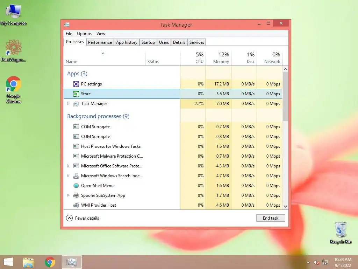This screenshot has height=269, width=358.
Task: Sort by CPU column header
Action: pyautogui.click(x=193, y=58)
